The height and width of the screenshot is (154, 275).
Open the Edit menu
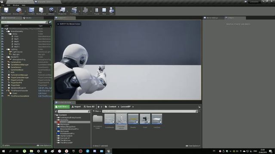9,5
